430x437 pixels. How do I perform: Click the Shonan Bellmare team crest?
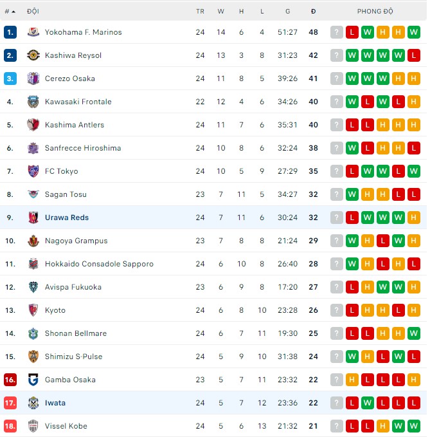point(33,333)
